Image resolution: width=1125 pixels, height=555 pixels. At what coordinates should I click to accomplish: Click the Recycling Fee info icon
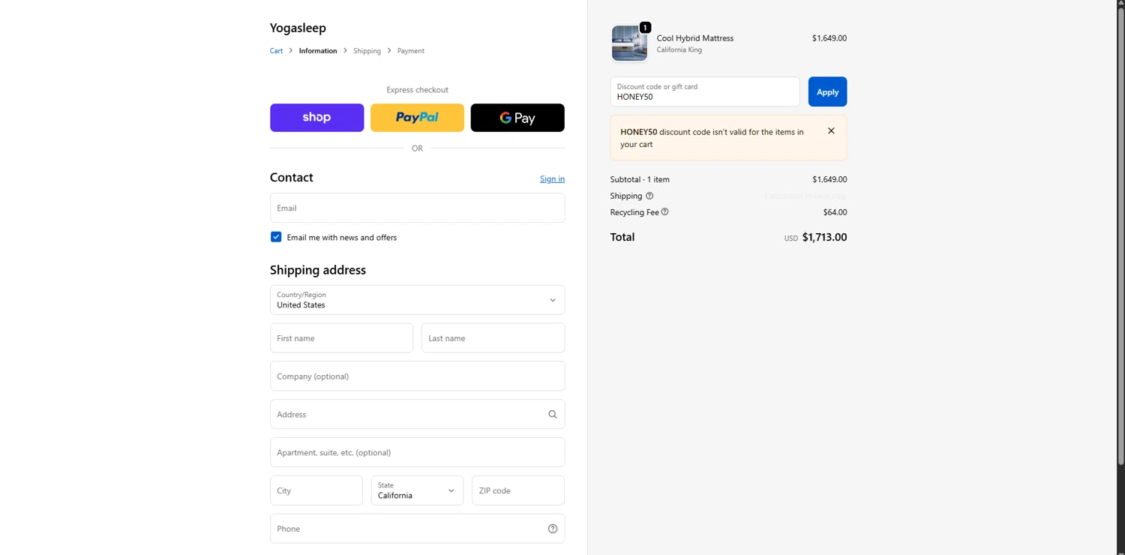point(664,212)
